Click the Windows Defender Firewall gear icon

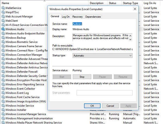(3, 72)
